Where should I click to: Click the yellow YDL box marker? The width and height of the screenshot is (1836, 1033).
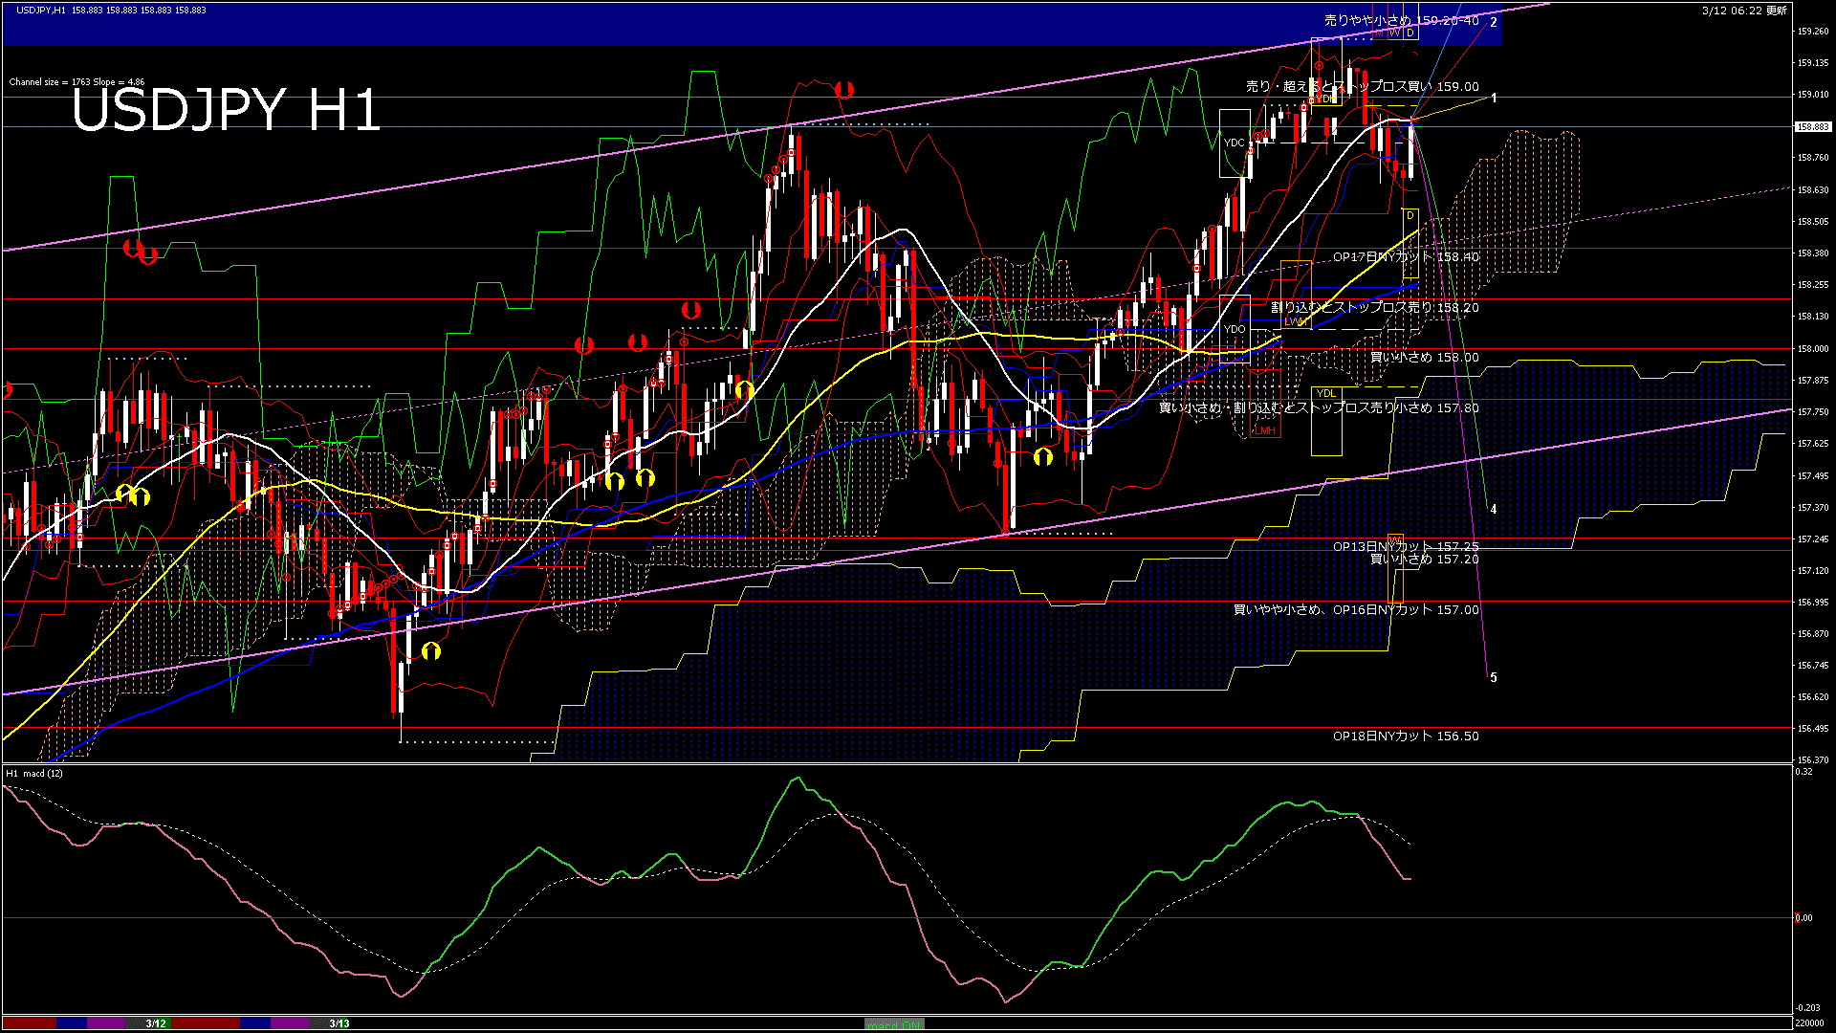1325,393
